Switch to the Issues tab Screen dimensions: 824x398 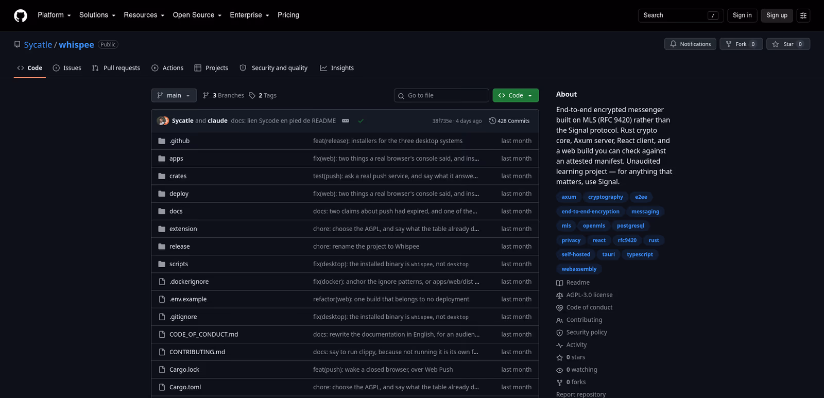click(67, 68)
